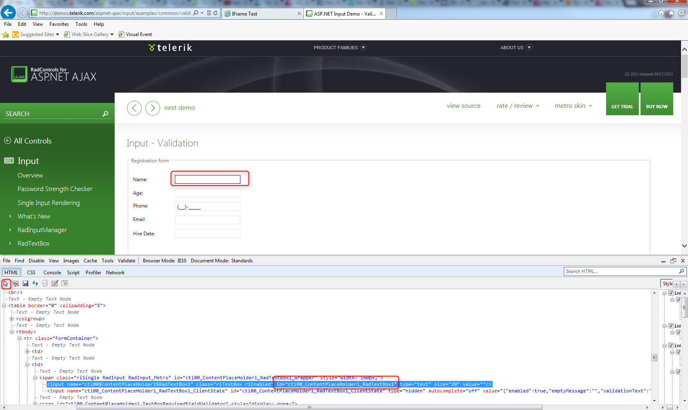688x410 pixels.
Task: Click the magnifier icon in the green SEARCH box
Action: tap(106, 114)
